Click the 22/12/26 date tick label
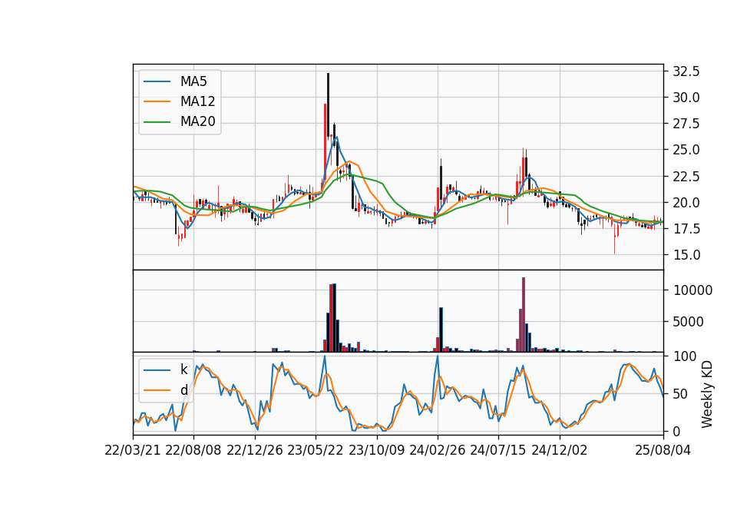 click(x=255, y=450)
